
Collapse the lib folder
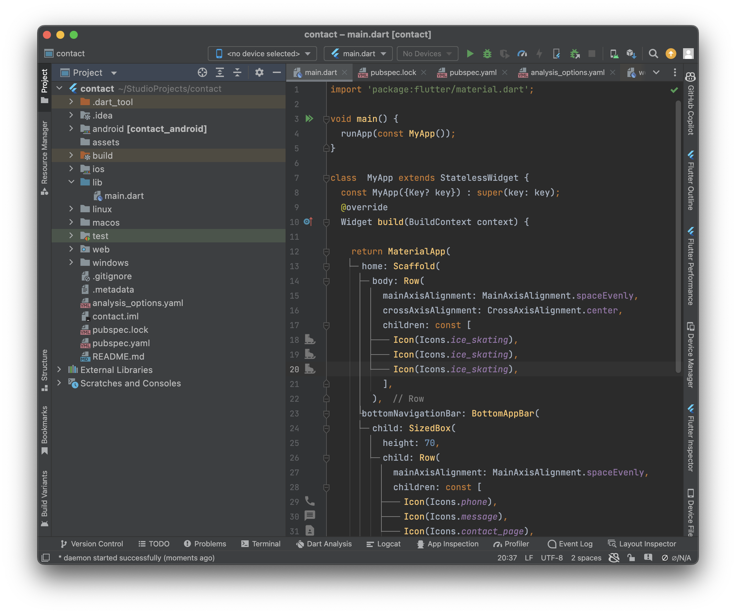click(x=71, y=182)
